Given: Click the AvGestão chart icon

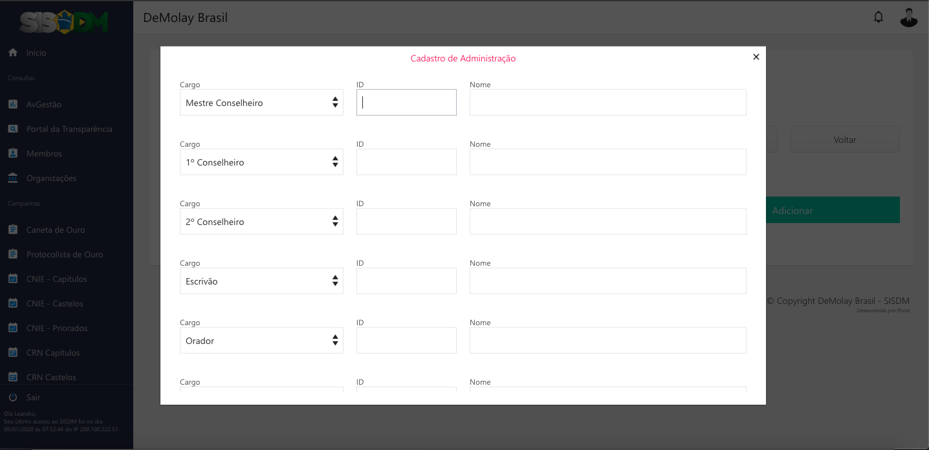Looking at the screenshot, I should (x=13, y=104).
